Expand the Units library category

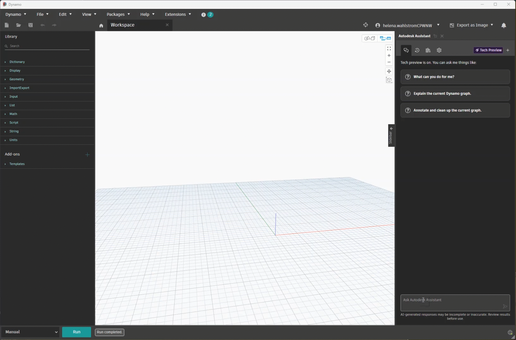[47, 140]
